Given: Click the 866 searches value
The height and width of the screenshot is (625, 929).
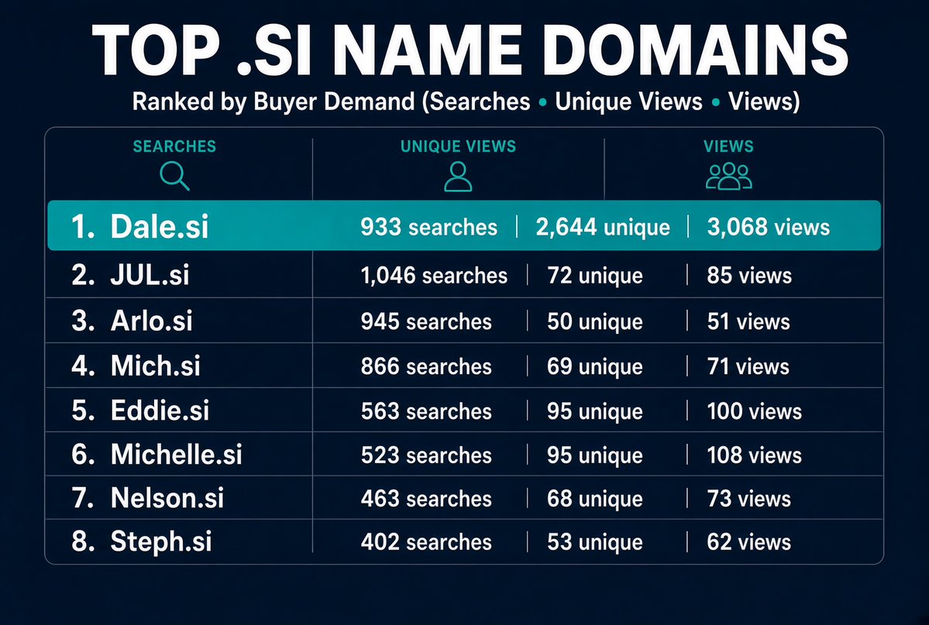Looking at the screenshot, I should tap(426, 366).
